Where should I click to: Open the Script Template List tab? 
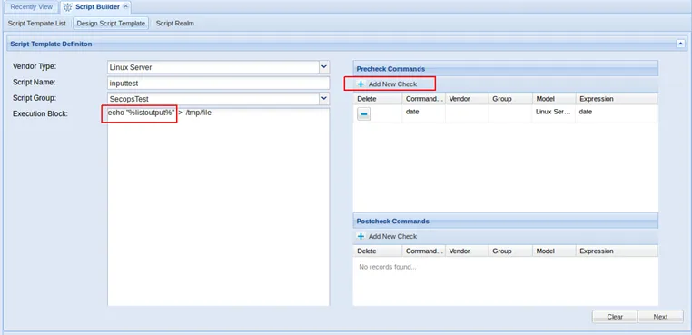point(36,24)
